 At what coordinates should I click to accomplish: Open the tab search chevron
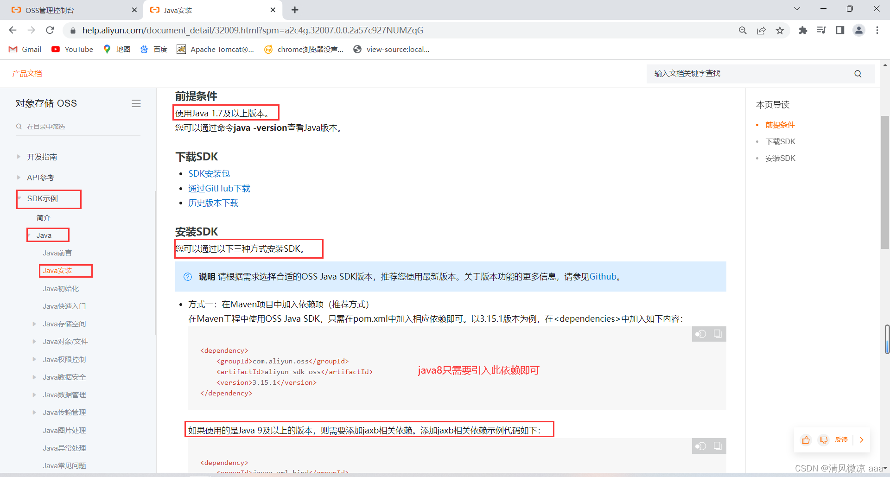797,9
